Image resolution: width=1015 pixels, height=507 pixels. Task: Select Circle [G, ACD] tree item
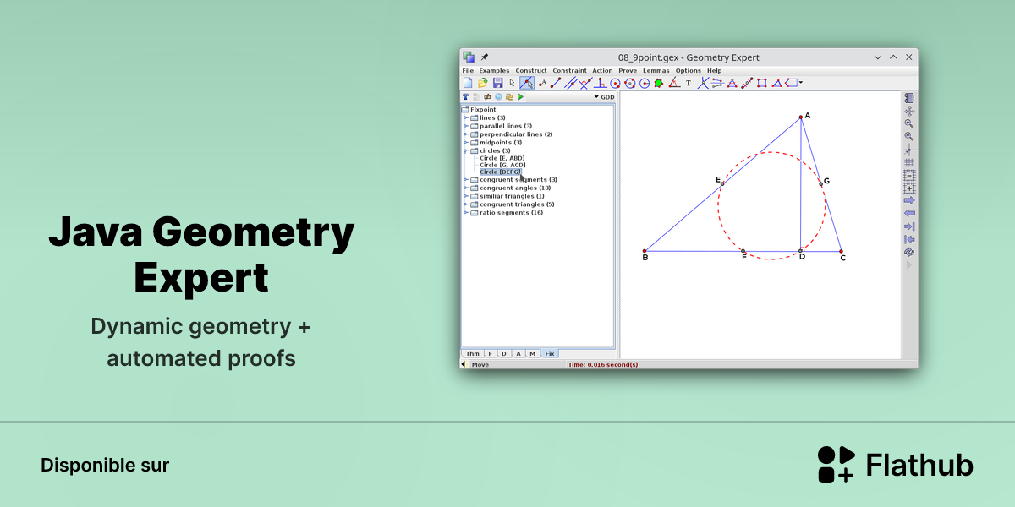click(502, 165)
